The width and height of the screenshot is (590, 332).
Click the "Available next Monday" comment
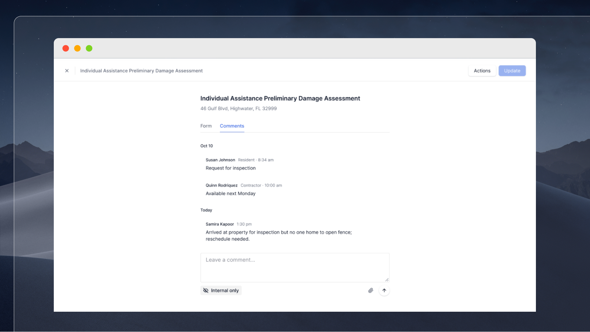pos(230,193)
